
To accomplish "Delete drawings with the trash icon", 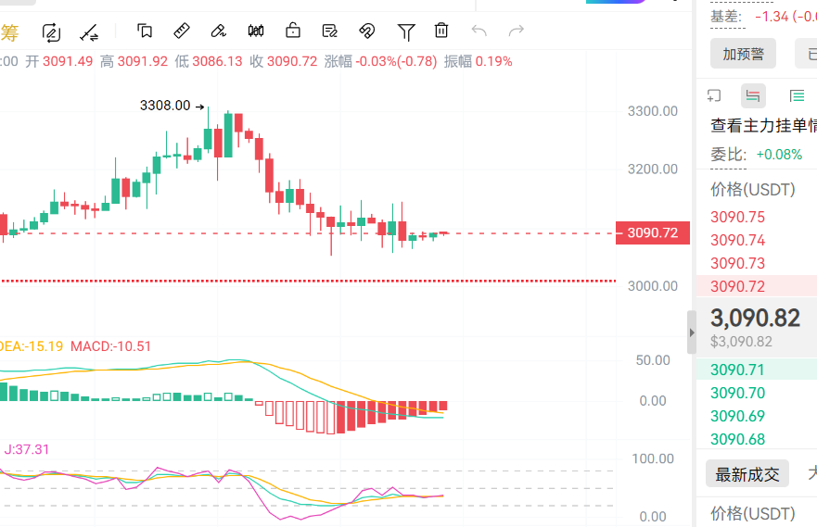I will click(x=441, y=31).
